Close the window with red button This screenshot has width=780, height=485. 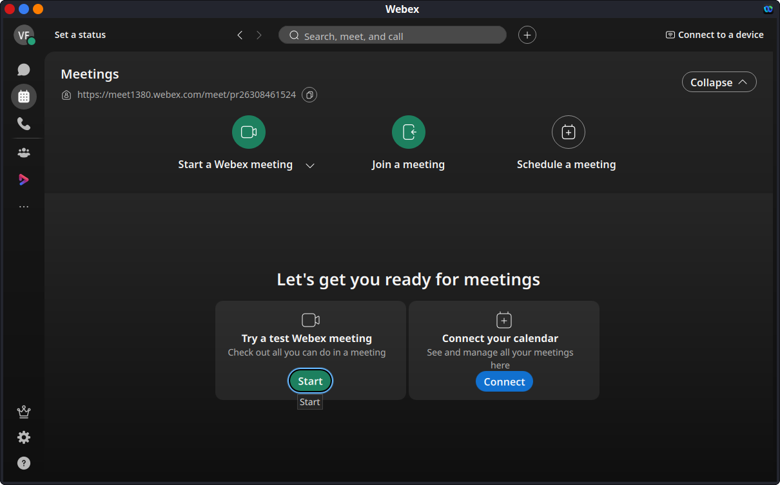click(x=10, y=9)
